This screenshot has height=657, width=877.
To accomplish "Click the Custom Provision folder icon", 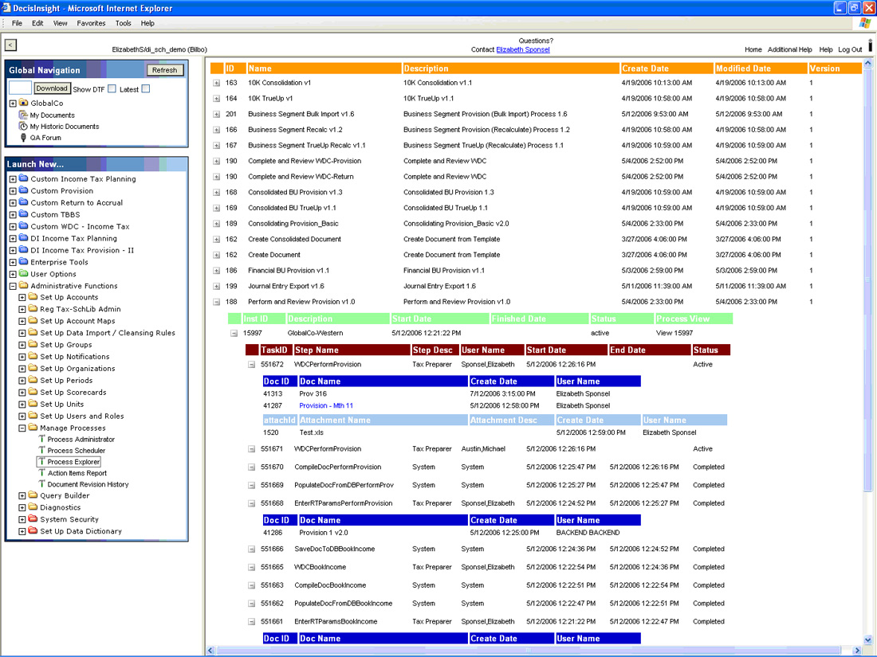I will pyautogui.click(x=23, y=190).
